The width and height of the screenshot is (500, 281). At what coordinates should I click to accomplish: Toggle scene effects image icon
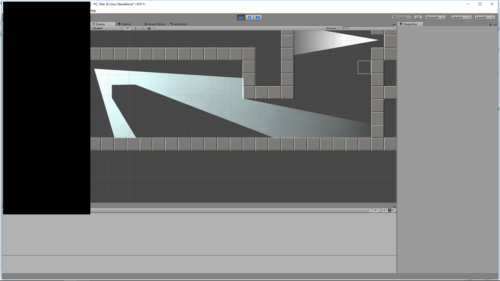(149, 28)
